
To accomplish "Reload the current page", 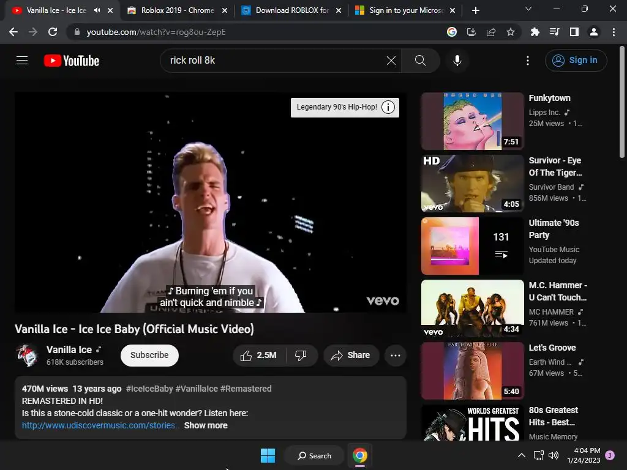I will (53, 32).
